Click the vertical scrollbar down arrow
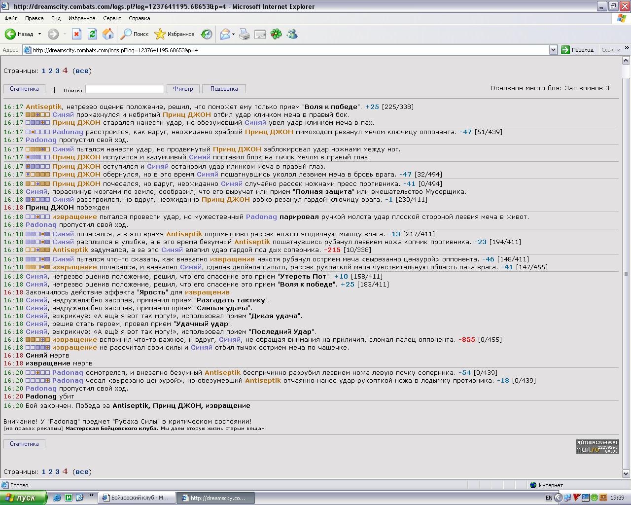The width and height of the screenshot is (631, 505). 627,474
